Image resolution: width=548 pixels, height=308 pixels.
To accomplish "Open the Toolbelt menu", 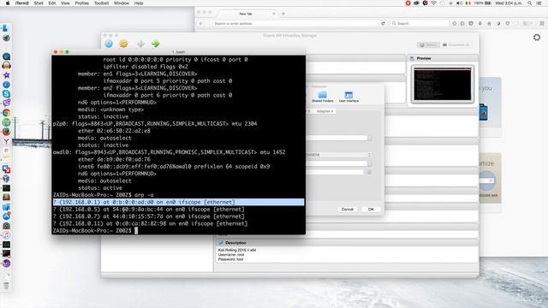I will (x=101, y=3).
